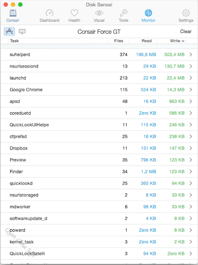Expand the suhelperd row chevron
Image resolution: width=198 pixels, height=265 pixels.
click(x=191, y=55)
